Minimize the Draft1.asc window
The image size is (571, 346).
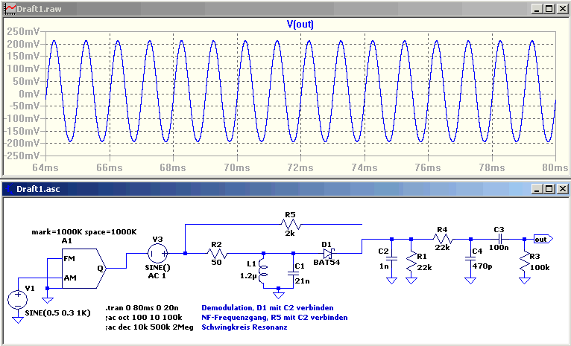pyautogui.click(x=537, y=189)
